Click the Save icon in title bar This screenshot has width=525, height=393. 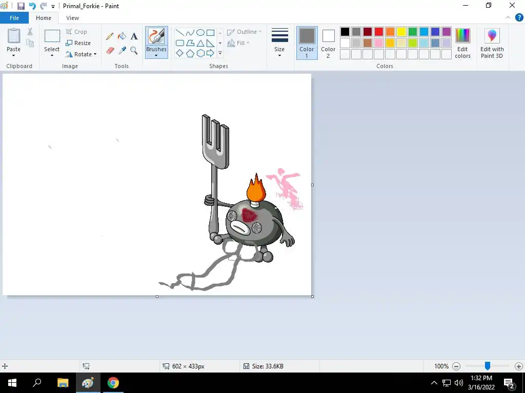(x=21, y=6)
